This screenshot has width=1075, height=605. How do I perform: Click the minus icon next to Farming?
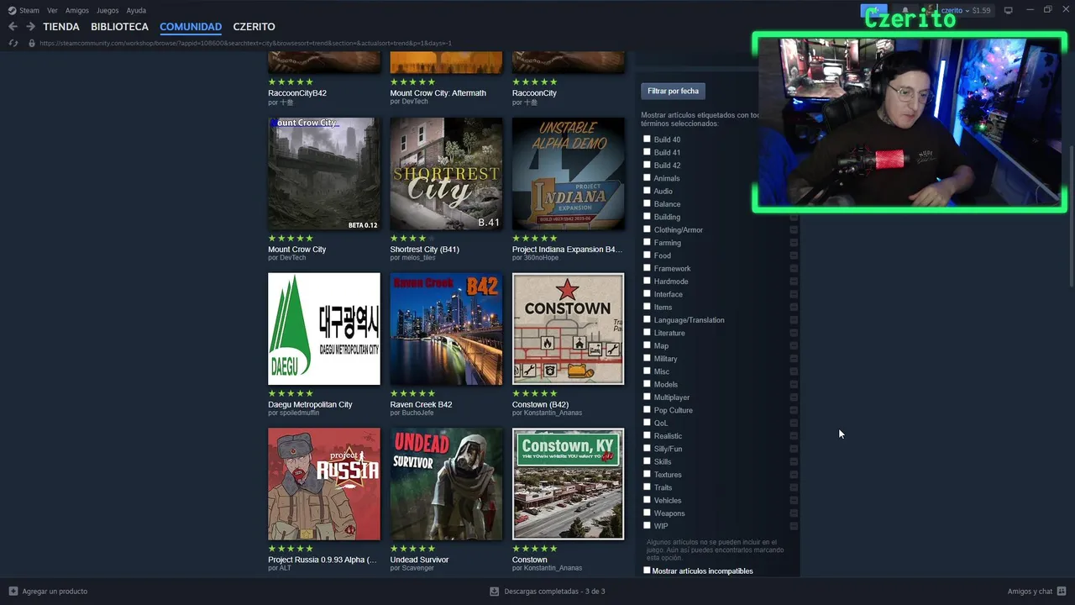coord(794,243)
